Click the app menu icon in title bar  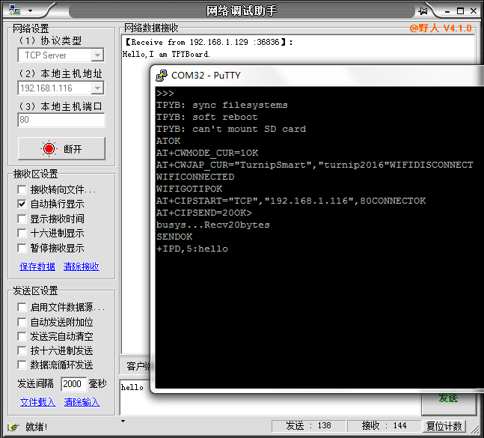[13, 10]
